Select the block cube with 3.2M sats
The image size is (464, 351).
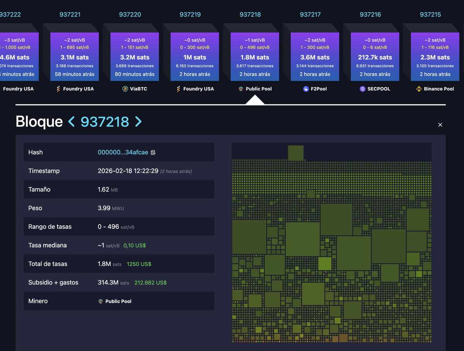(x=135, y=56)
